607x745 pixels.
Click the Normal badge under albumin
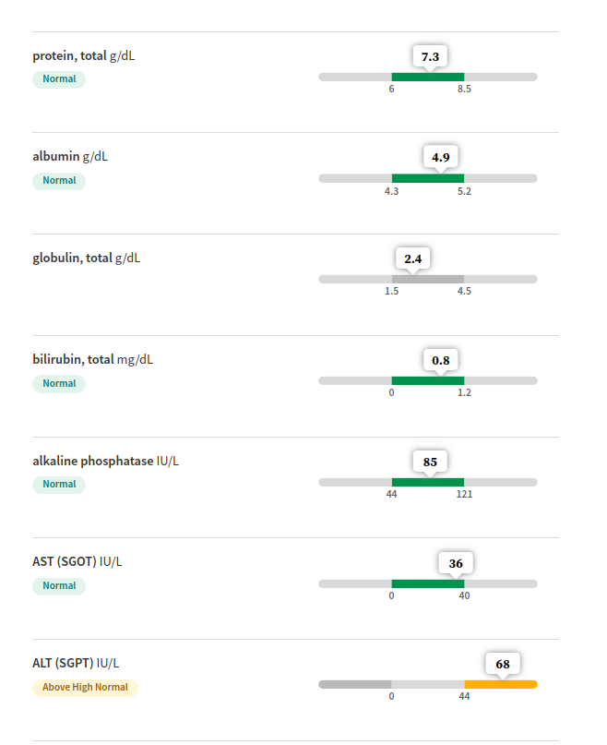click(x=59, y=181)
